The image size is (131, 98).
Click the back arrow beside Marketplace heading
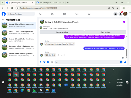coord(3,20)
